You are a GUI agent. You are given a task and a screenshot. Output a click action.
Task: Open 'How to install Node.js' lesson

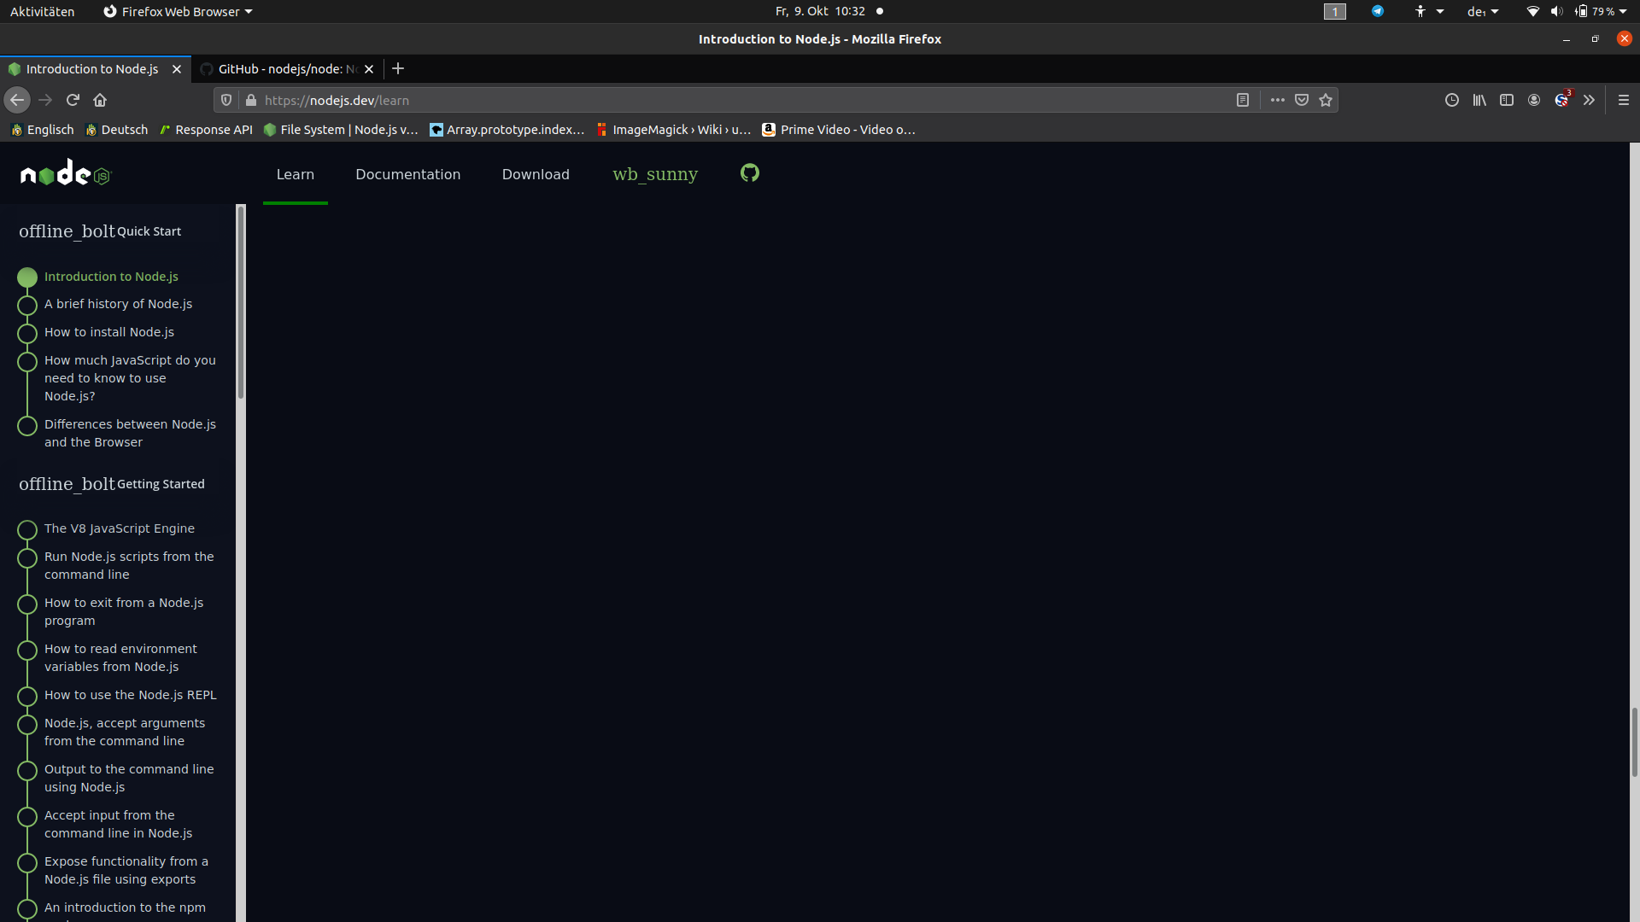click(x=109, y=332)
